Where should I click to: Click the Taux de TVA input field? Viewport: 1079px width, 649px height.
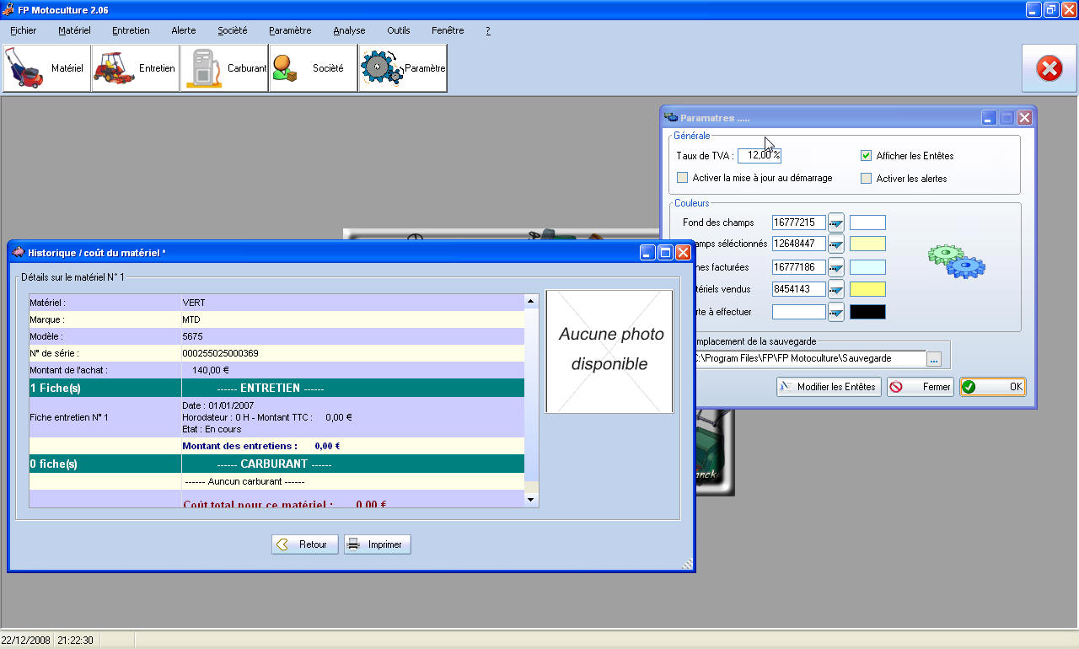pyautogui.click(x=759, y=156)
